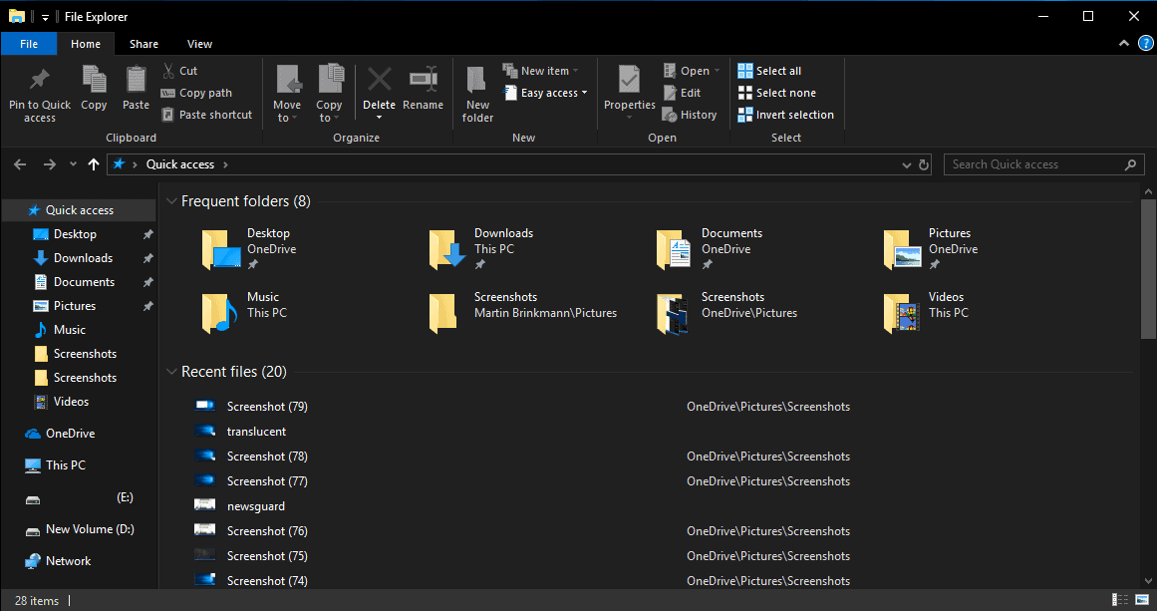Screen dimensions: 1157x611
Task: Create a New folder
Action: 476,92
